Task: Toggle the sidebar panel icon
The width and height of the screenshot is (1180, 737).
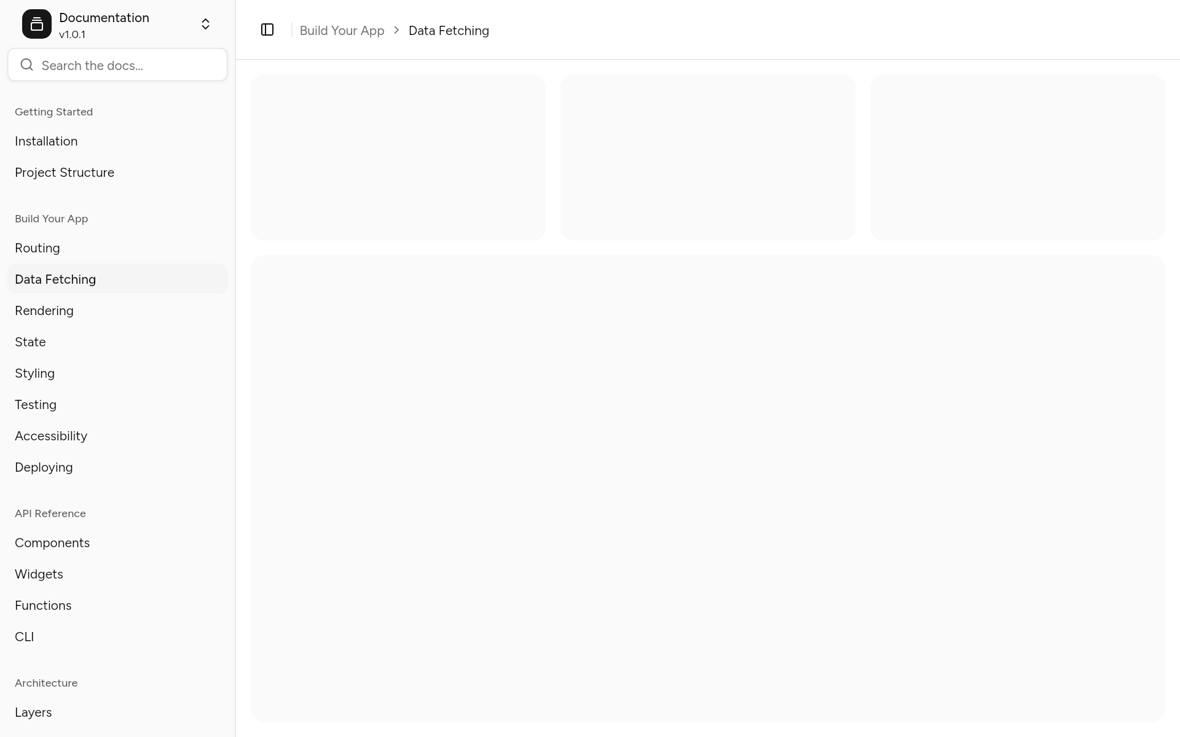Action: [x=267, y=29]
